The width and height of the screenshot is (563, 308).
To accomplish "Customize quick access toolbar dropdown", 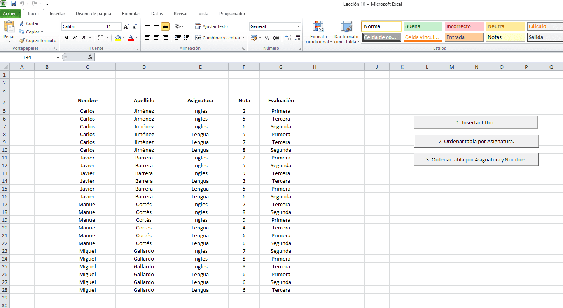I will point(47,4).
